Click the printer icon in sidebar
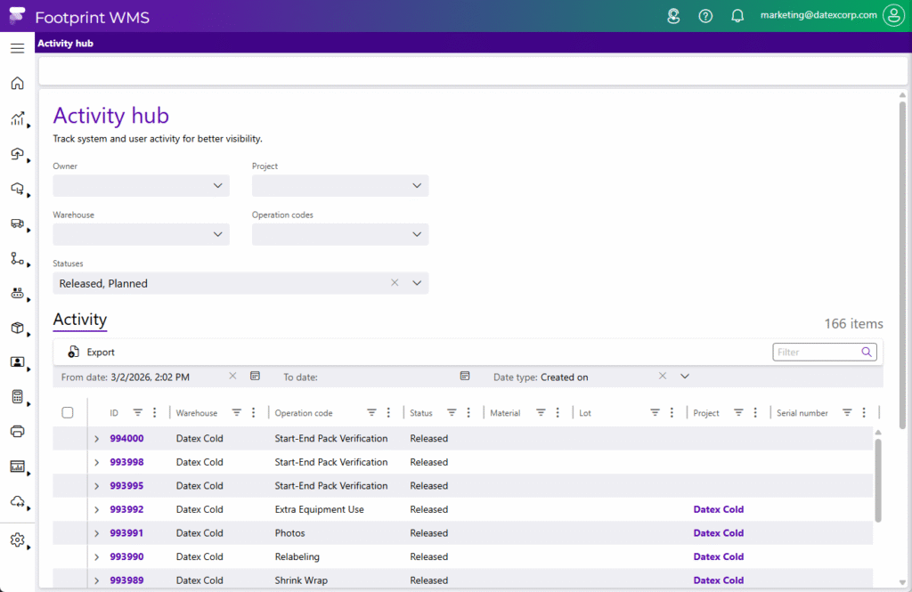The image size is (912, 592). [17, 432]
